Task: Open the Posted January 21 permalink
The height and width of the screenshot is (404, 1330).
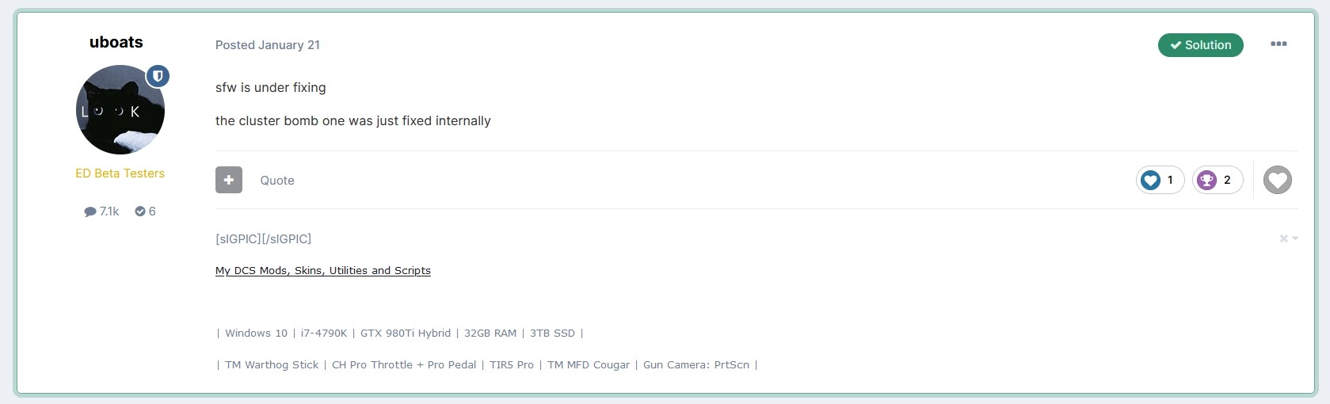Action: (x=268, y=45)
